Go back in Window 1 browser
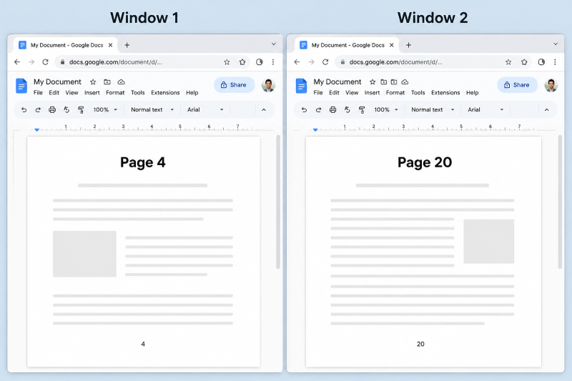This screenshot has width=572, height=381. click(x=17, y=62)
